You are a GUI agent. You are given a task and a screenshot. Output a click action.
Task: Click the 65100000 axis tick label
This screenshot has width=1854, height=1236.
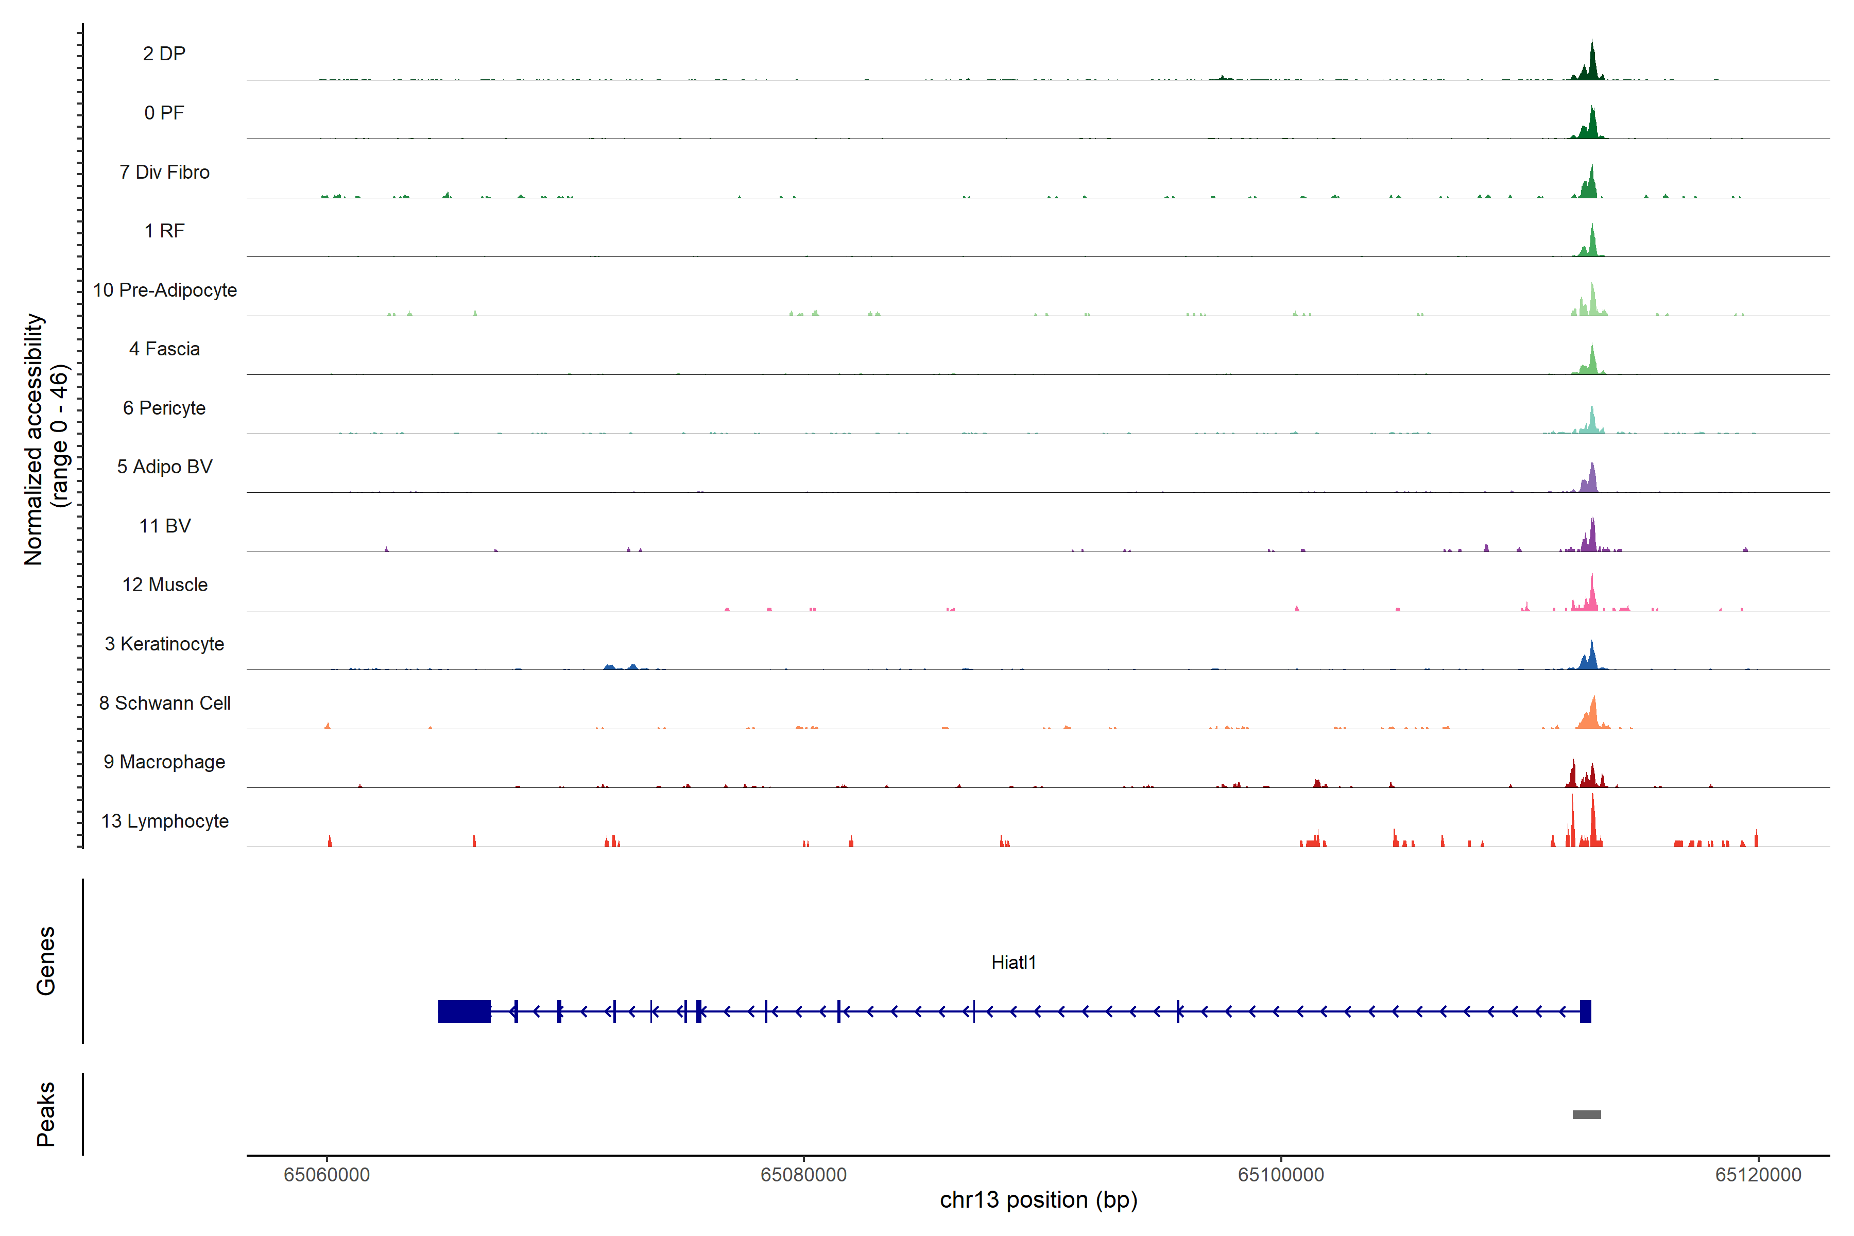coord(1281,1175)
